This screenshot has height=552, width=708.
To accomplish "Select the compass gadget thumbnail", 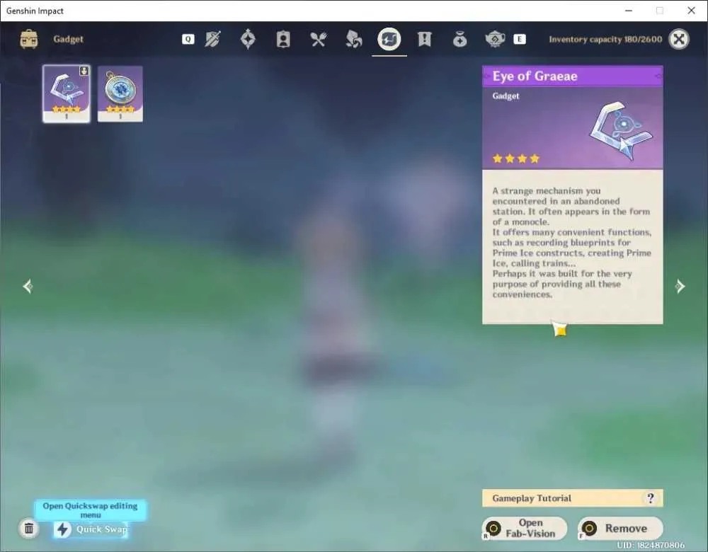I will 120,94.
